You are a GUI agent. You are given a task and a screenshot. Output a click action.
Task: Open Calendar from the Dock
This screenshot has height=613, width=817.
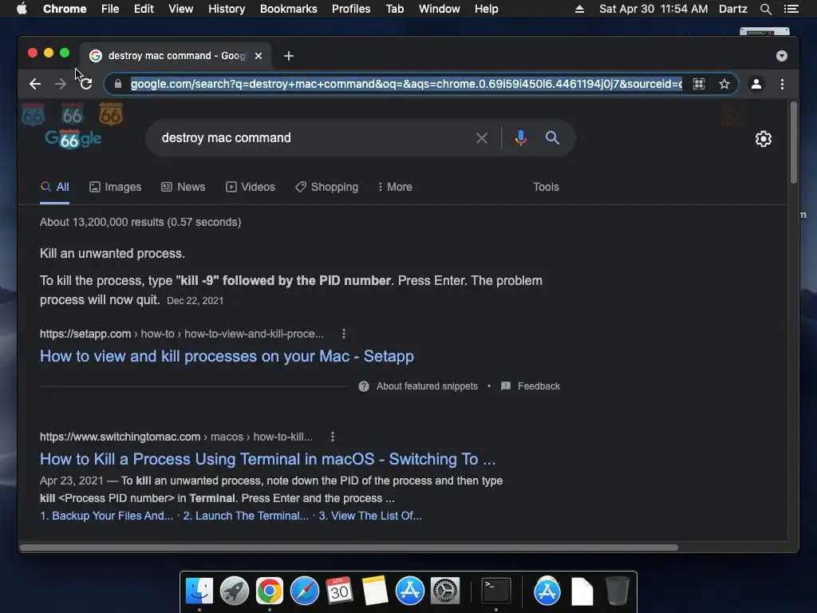(x=339, y=591)
